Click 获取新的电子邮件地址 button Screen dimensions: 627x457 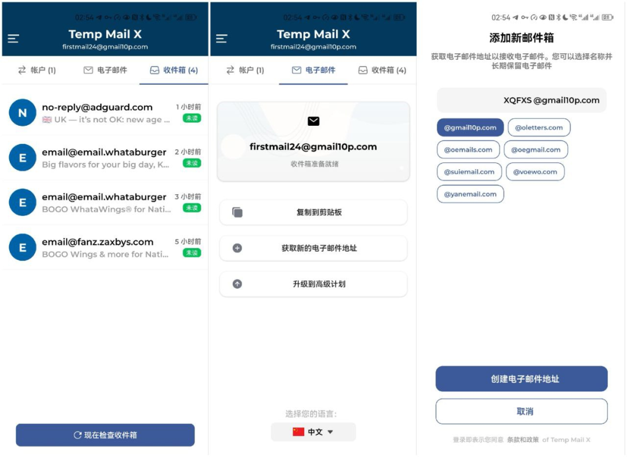coord(313,248)
